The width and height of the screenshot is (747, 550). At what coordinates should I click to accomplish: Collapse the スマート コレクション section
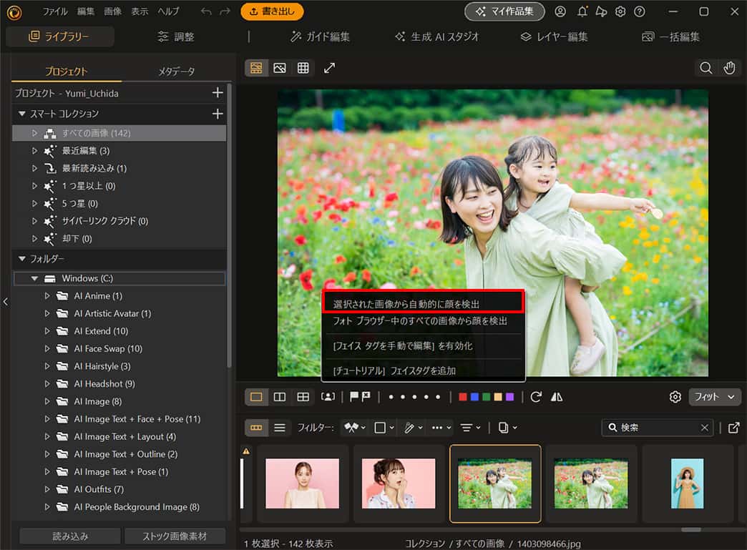point(21,114)
